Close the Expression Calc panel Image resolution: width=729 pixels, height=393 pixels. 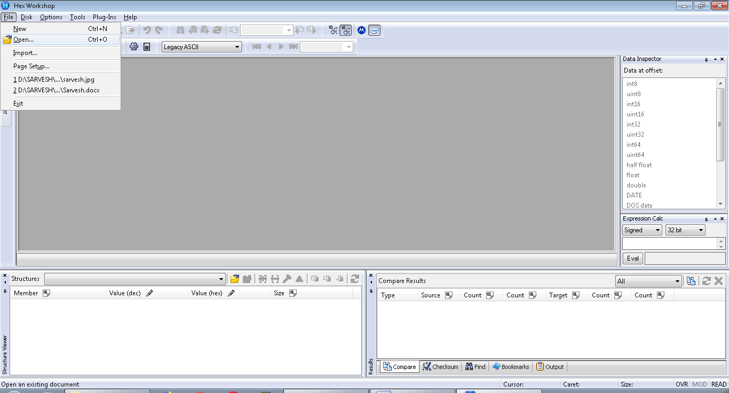pyautogui.click(x=722, y=219)
